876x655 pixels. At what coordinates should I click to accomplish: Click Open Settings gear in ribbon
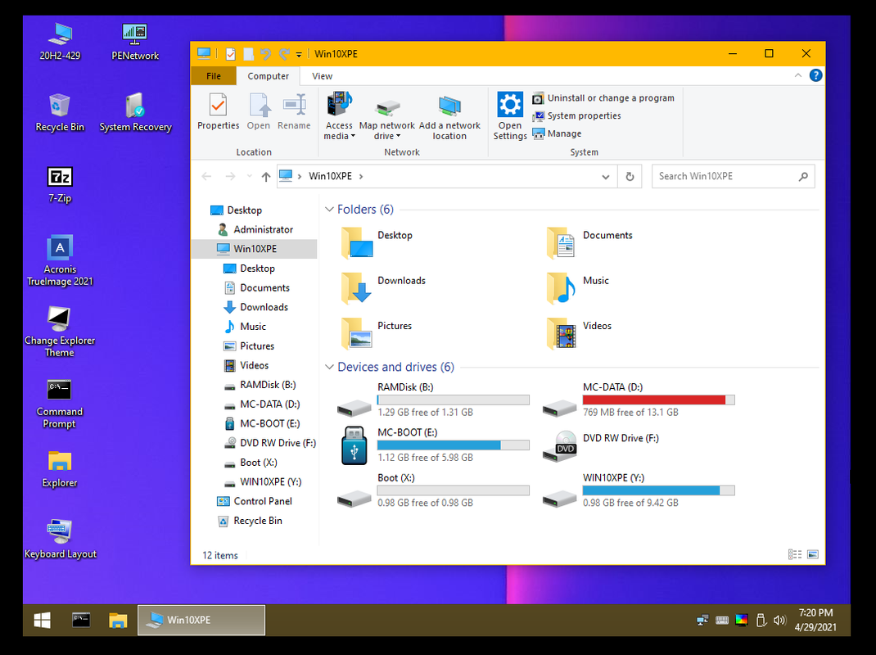509,116
